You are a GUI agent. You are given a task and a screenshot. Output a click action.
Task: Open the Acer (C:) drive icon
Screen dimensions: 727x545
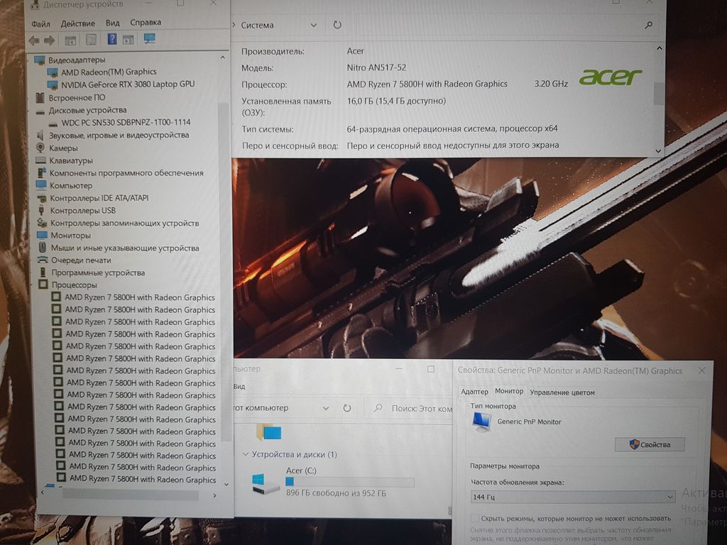(266, 483)
